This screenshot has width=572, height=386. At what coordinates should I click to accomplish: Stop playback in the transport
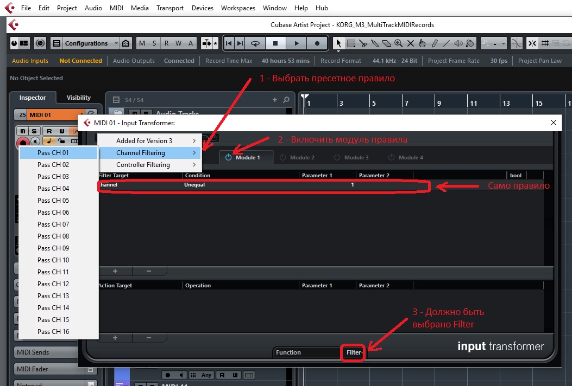point(275,43)
